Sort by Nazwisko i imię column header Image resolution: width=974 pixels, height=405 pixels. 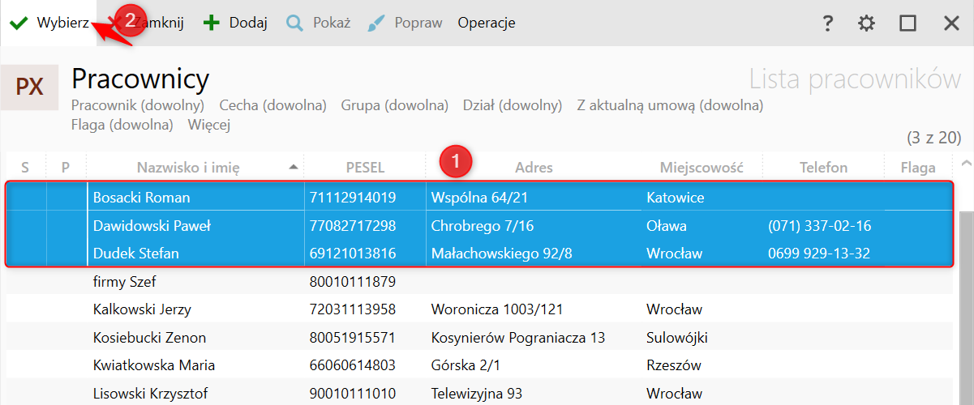coord(188,168)
